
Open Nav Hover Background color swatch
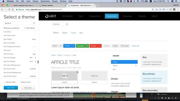[35, 65]
